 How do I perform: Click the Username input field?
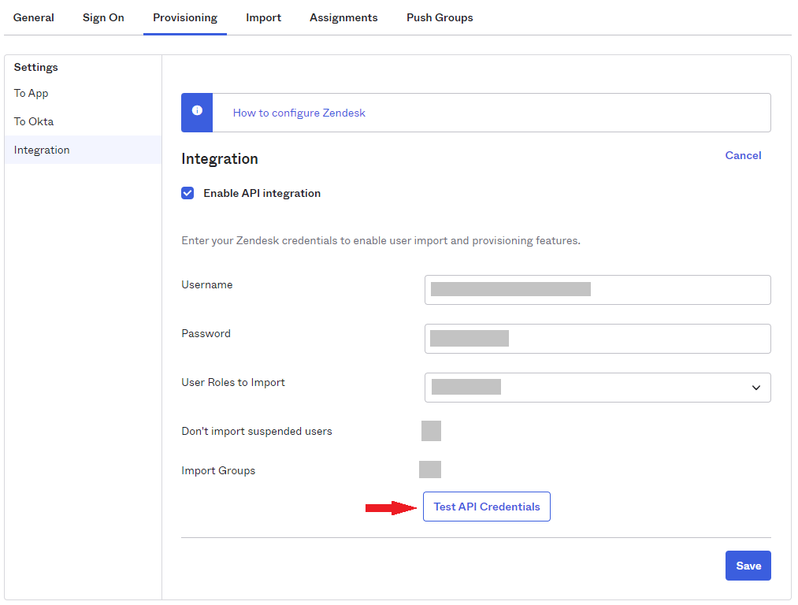[597, 289]
